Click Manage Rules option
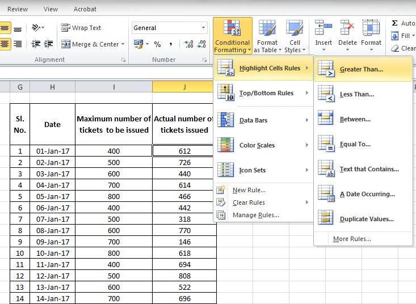This screenshot has height=304, width=416. click(263, 215)
